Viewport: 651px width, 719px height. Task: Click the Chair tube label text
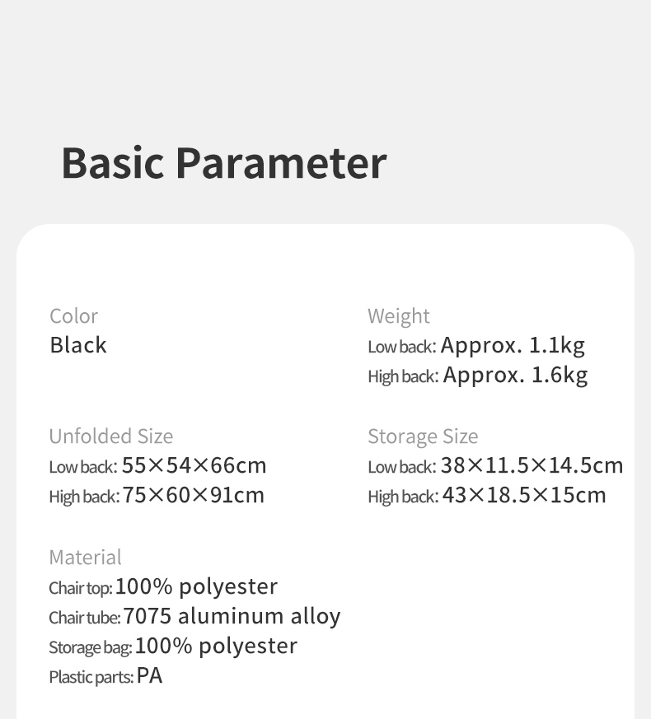(84, 618)
